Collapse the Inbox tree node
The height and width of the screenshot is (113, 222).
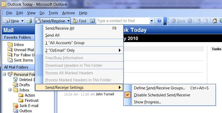pos(10,90)
